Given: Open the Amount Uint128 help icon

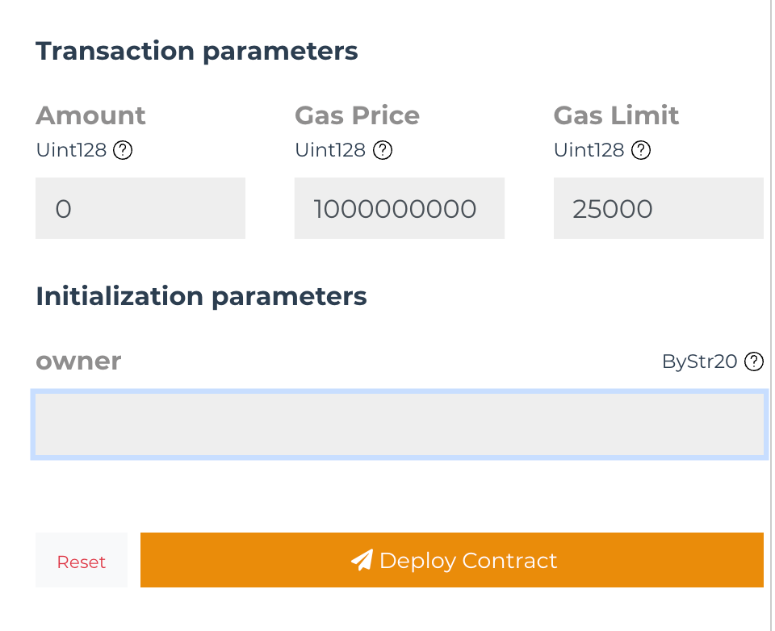Looking at the screenshot, I should coord(123,150).
